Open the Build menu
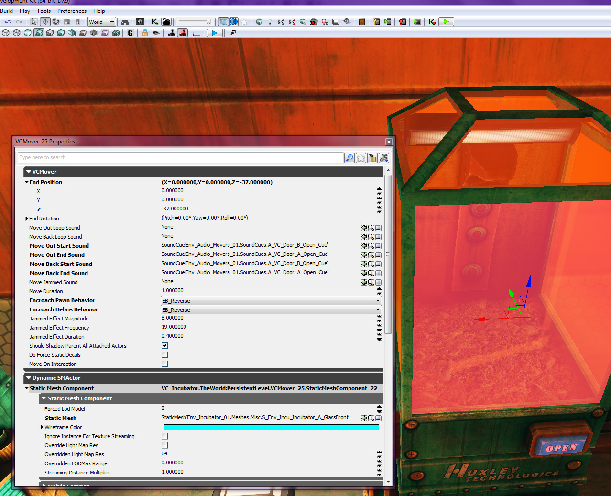Image resolution: width=611 pixels, height=496 pixels. (7, 11)
